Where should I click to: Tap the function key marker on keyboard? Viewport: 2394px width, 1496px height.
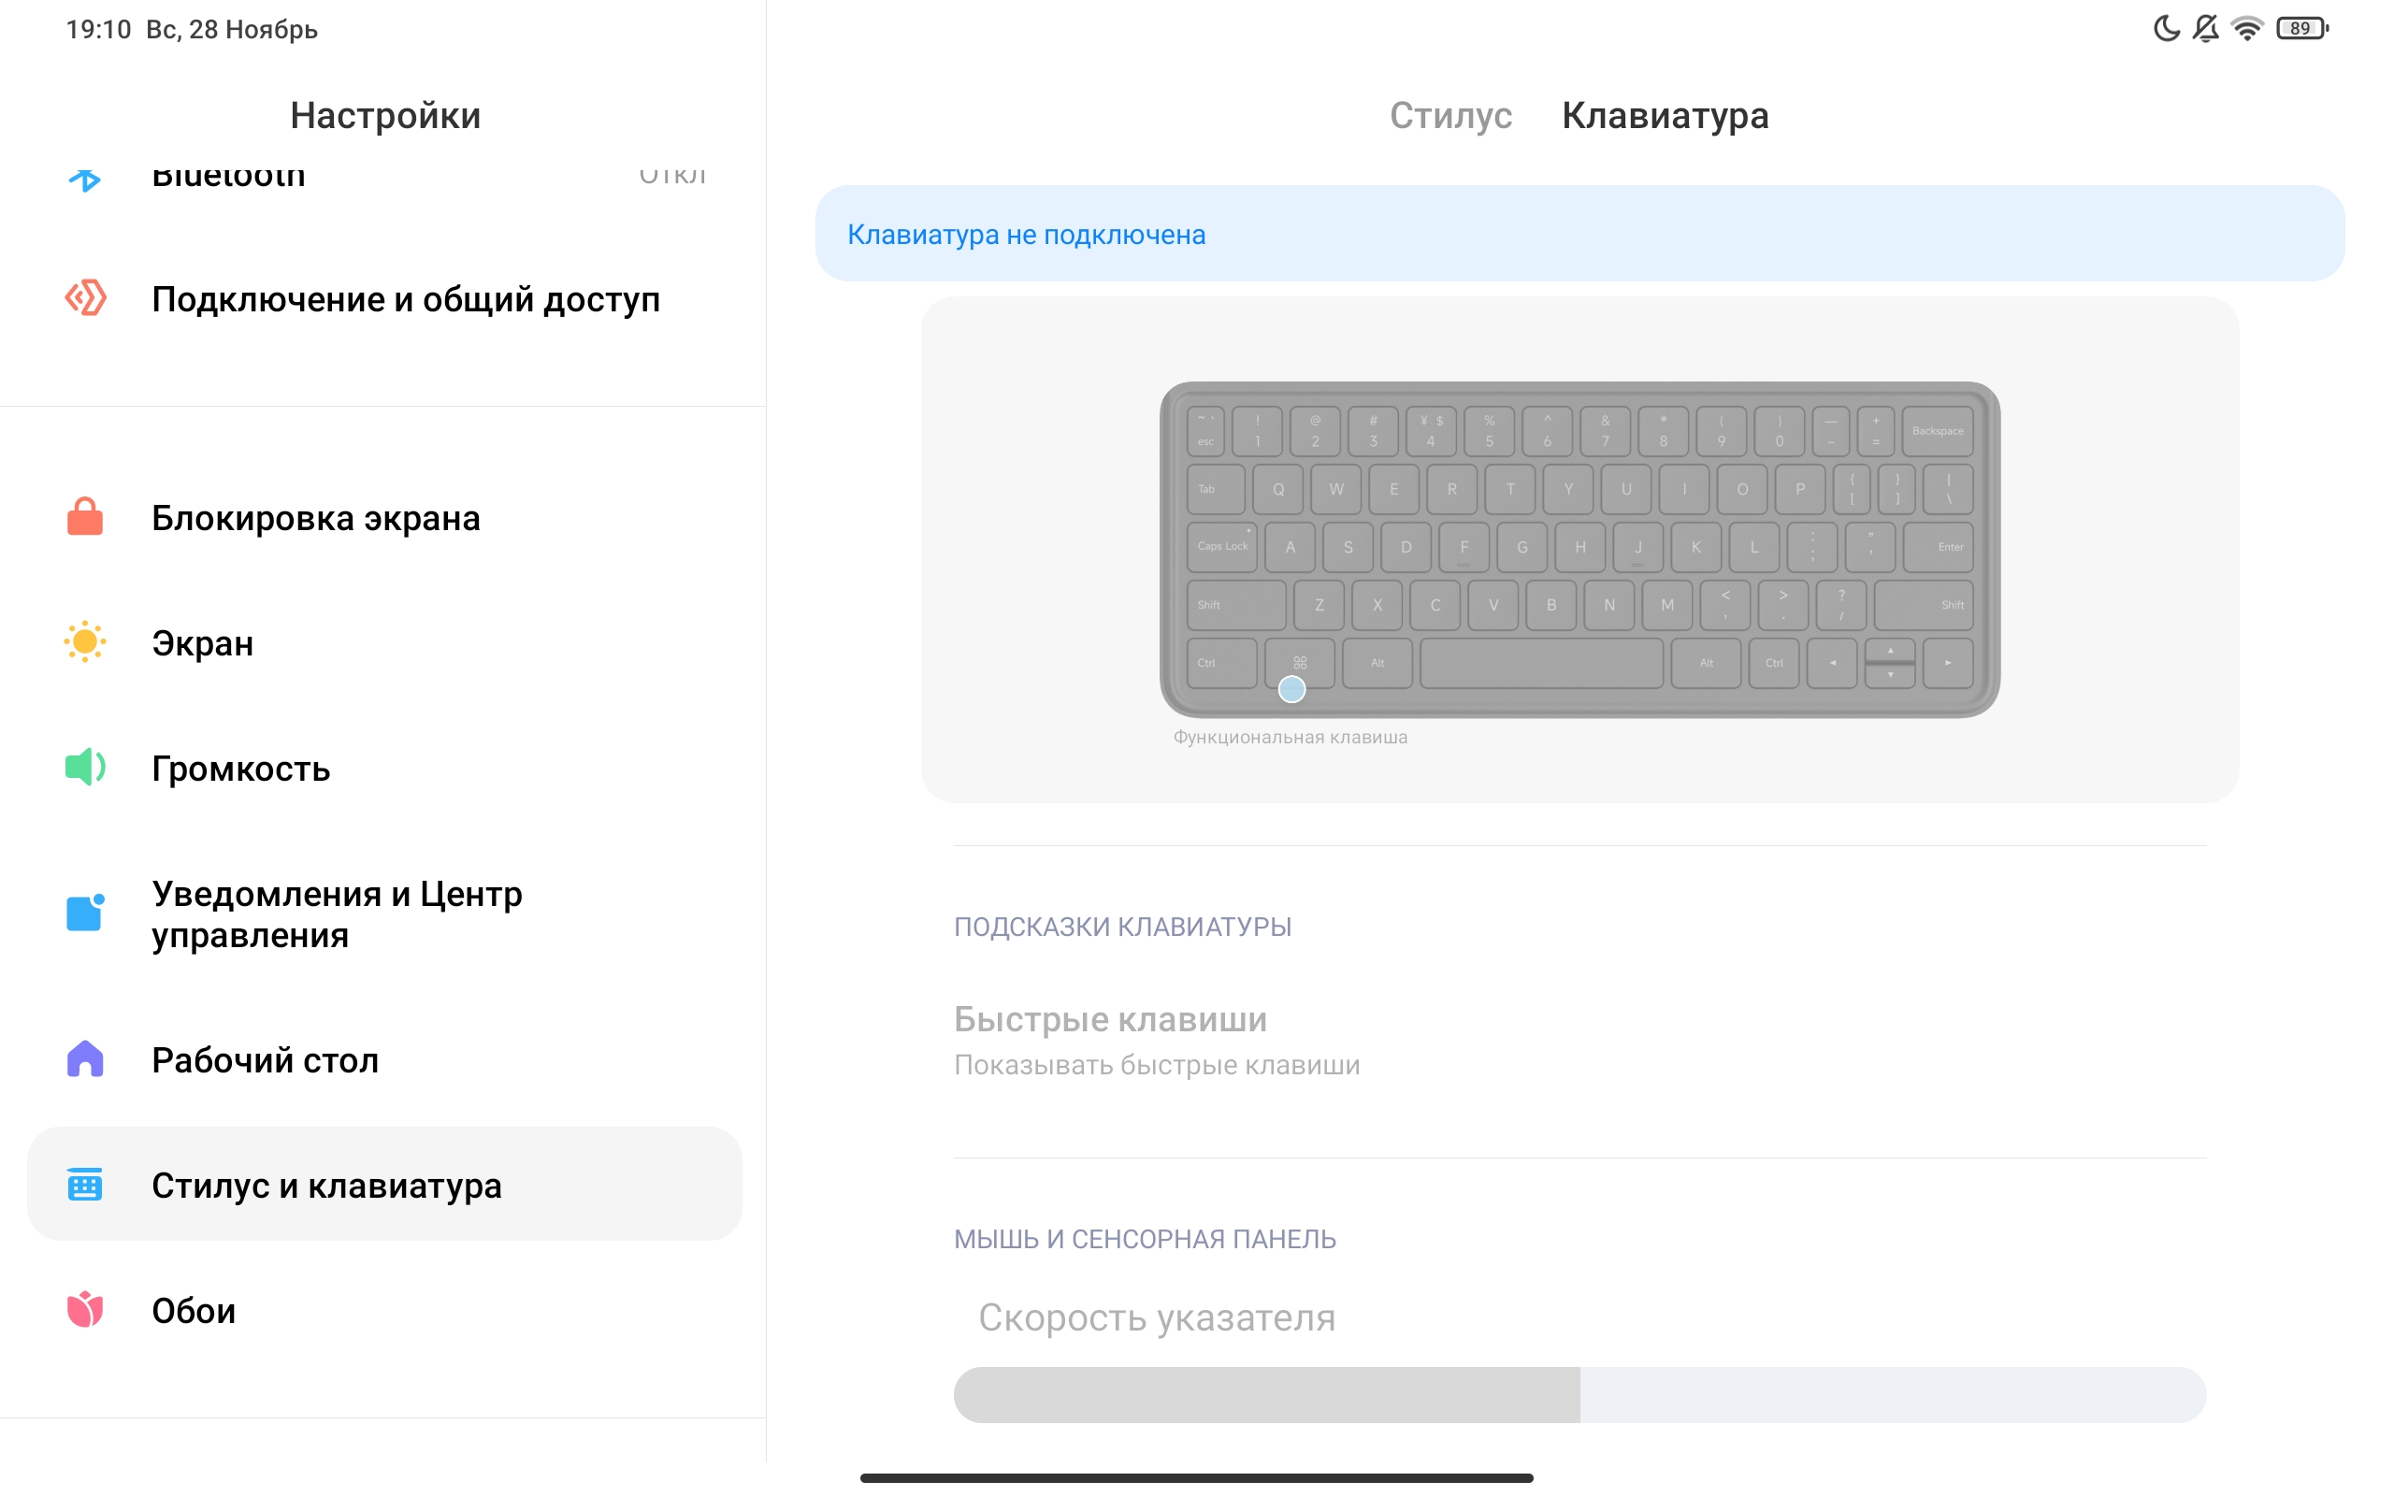click(1292, 690)
